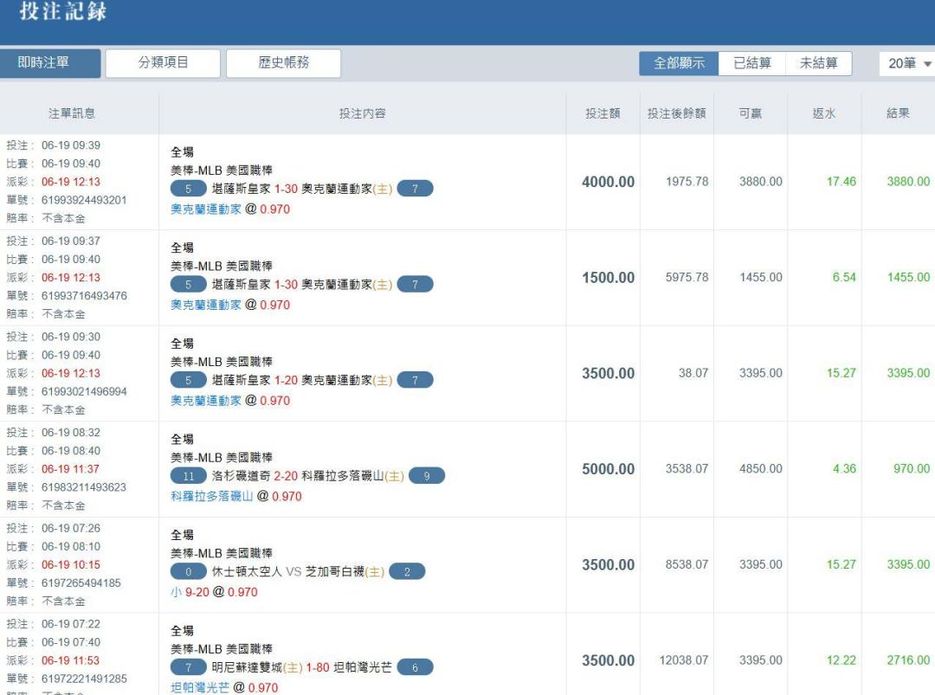Viewport: 935px width, 695px height.
Task: Click the 投注後餘額 column header
Action: click(676, 113)
